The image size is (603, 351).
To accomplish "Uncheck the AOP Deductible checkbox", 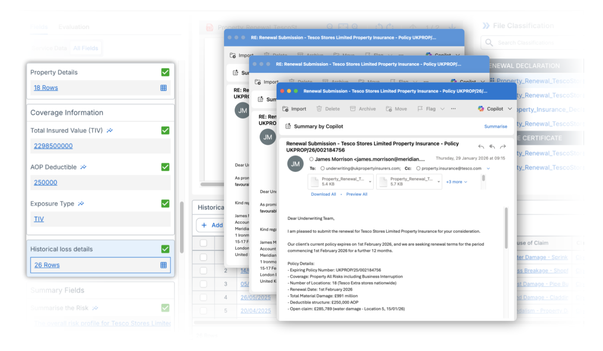I will click(x=165, y=167).
